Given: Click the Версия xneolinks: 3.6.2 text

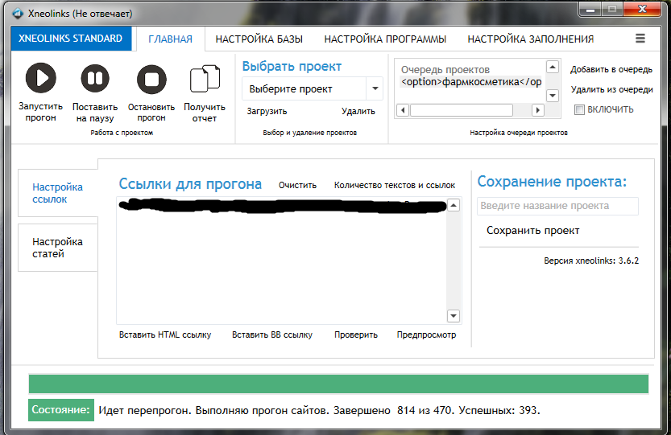Looking at the screenshot, I should point(591,261).
